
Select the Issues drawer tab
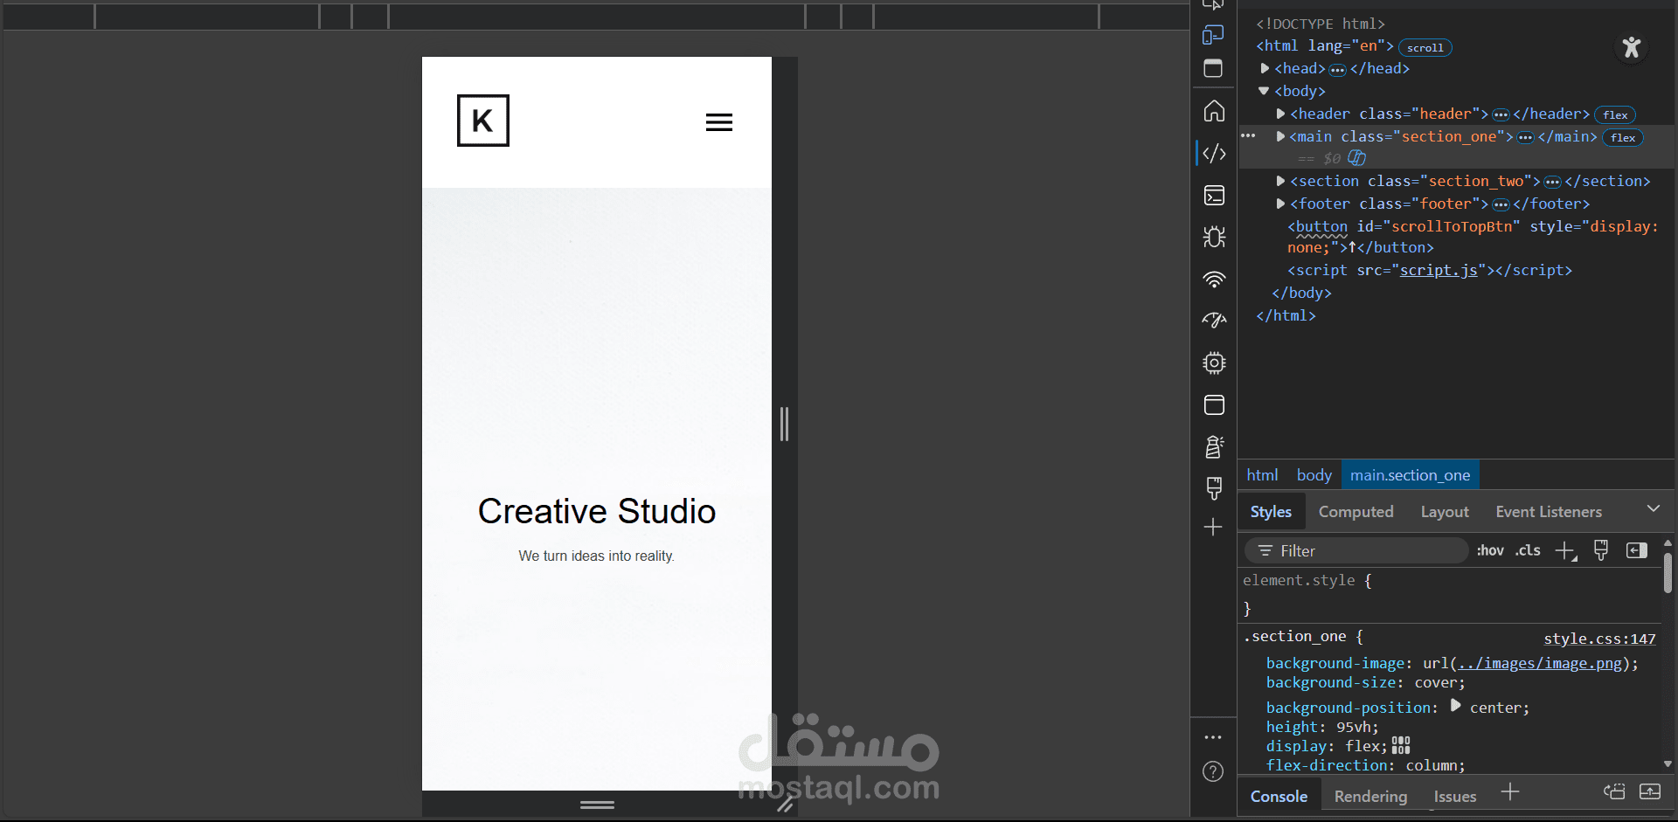[x=1455, y=797]
